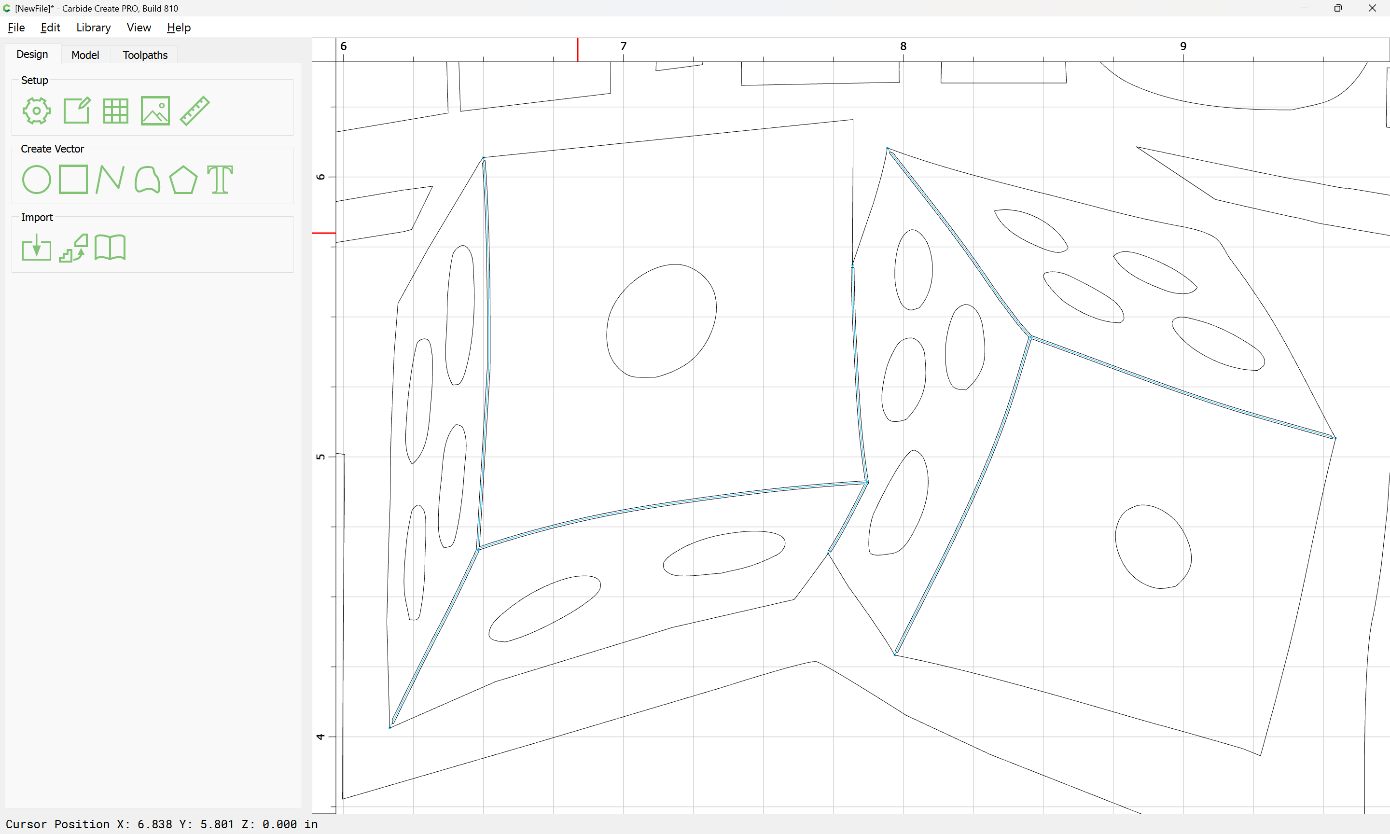Select the Polygon tool
This screenshot has height=834, width=1390.
click(x=183, y=179)
